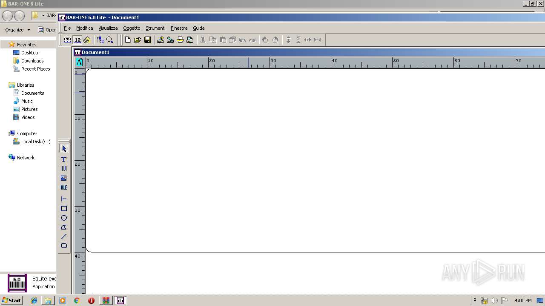Select the OLE object tool
Viewport: 545px width, 306px height.
click(64, 187)
